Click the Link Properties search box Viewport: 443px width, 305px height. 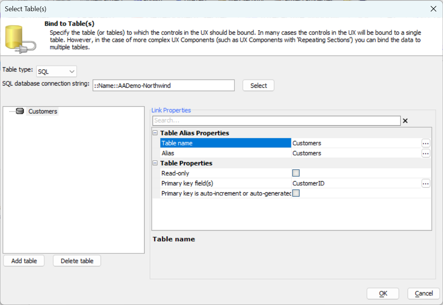click(x=276, y=121)
